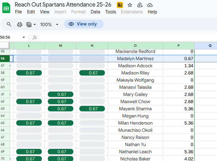Expand the Name Box dropdown arrow
The width and height of the screenshot is (217, 161).
click(24, 37)
